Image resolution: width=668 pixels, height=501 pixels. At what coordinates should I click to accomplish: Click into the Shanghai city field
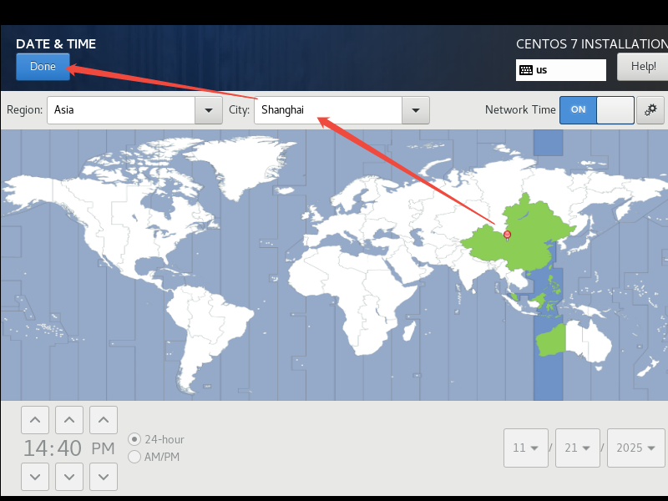click(x=328, y=110)
